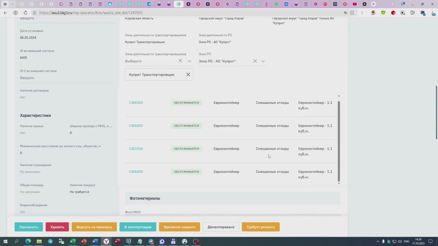Clear the Зона РО selection
The height and width of the screenshot is (246, 438).
click(255, 61)
